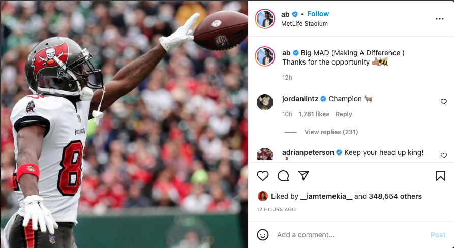Open jordanlintz's profile avatar

[x=265, y=102]
